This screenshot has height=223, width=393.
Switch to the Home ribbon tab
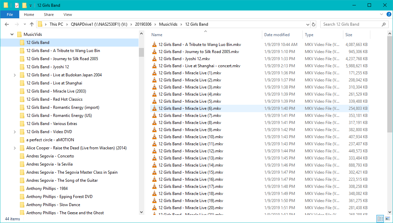29,15
